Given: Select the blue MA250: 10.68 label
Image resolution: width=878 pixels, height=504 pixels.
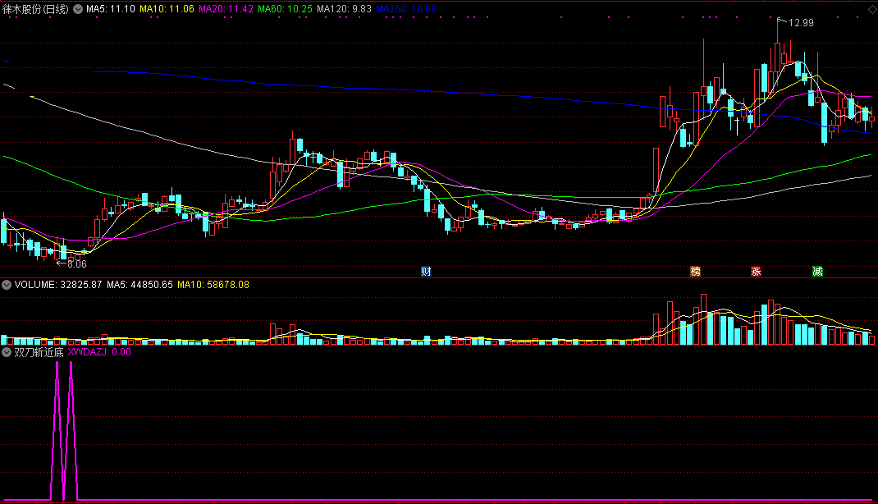Looking at the screenshot, I should point(406,9).
